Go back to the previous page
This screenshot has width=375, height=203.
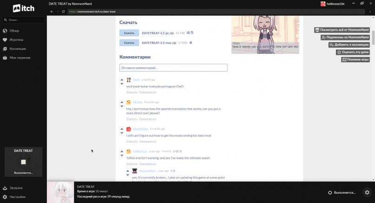click(52, 12)
